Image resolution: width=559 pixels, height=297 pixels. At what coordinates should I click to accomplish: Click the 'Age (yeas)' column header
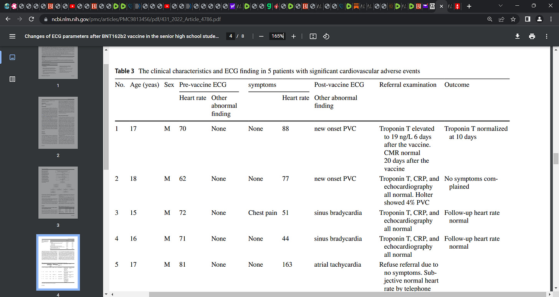click(144, 85)
